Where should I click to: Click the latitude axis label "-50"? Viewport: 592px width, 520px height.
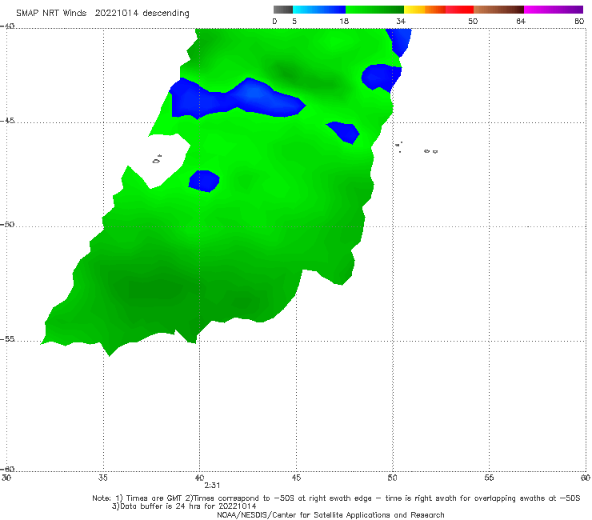(x=7, y=224)
